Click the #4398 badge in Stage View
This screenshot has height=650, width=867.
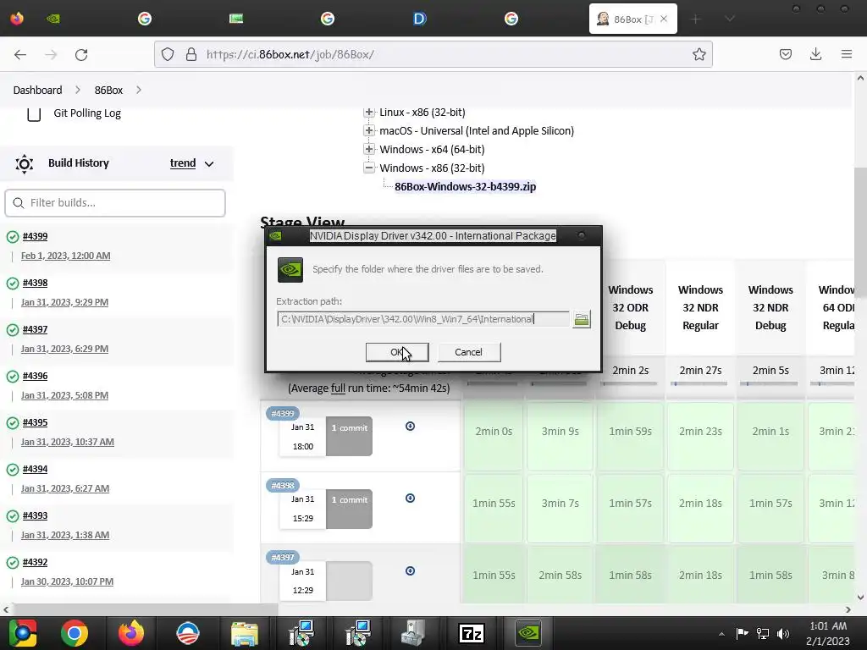tap(283, 485)
